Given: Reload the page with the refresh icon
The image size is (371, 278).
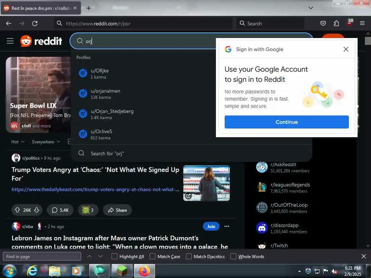Looking at the screenshot, I should point(35,24).
